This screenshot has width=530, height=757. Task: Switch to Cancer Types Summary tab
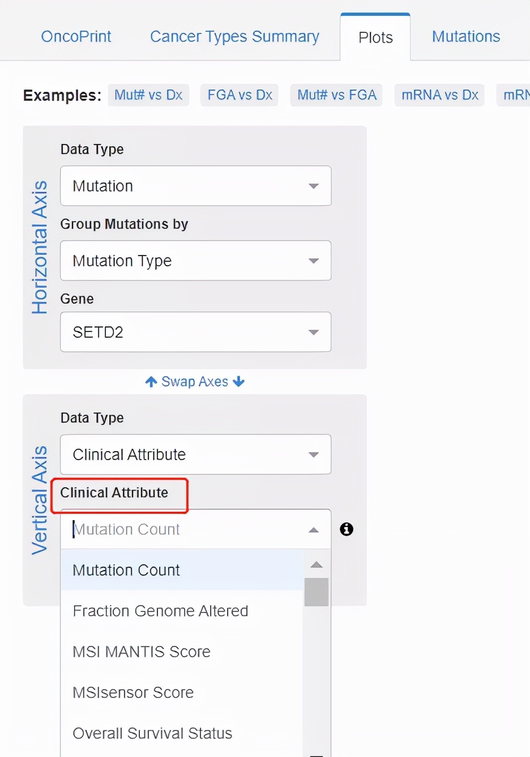pyautogui.click(x=234, y=37)
